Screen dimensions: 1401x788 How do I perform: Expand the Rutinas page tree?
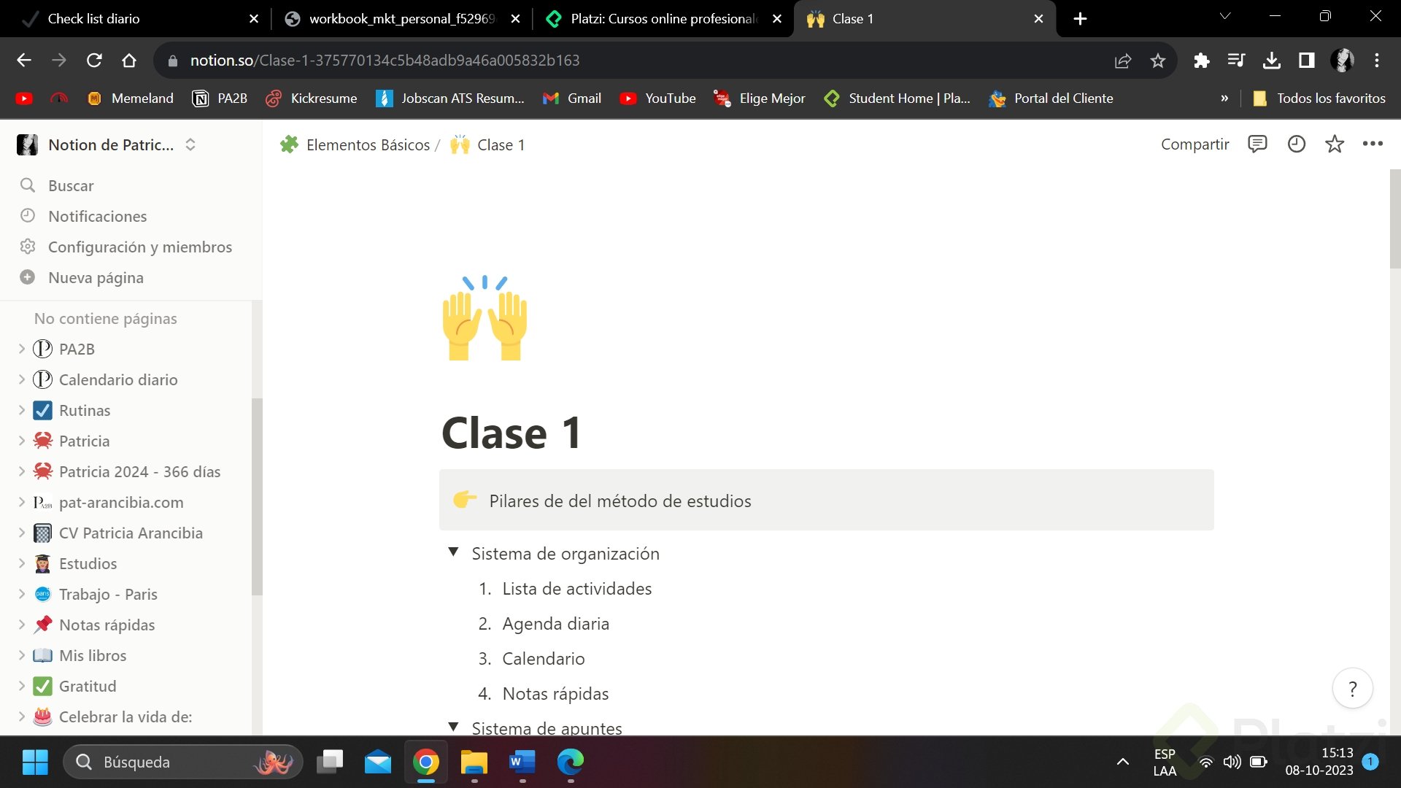pos(21,410)
